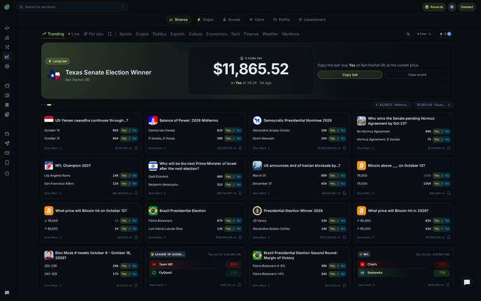Expand Show More on NFL Champion 2027 card
Image resolution: width=481 pixels, height=301 pixels.
[52, 193]
